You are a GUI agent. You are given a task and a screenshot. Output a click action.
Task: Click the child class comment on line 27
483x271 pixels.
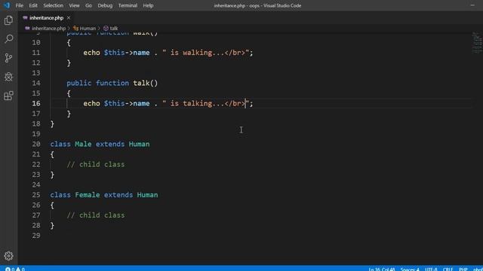coord(96,215)
